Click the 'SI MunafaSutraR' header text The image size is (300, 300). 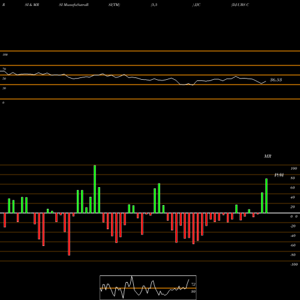pyautogui.click(x=74, y=5)
